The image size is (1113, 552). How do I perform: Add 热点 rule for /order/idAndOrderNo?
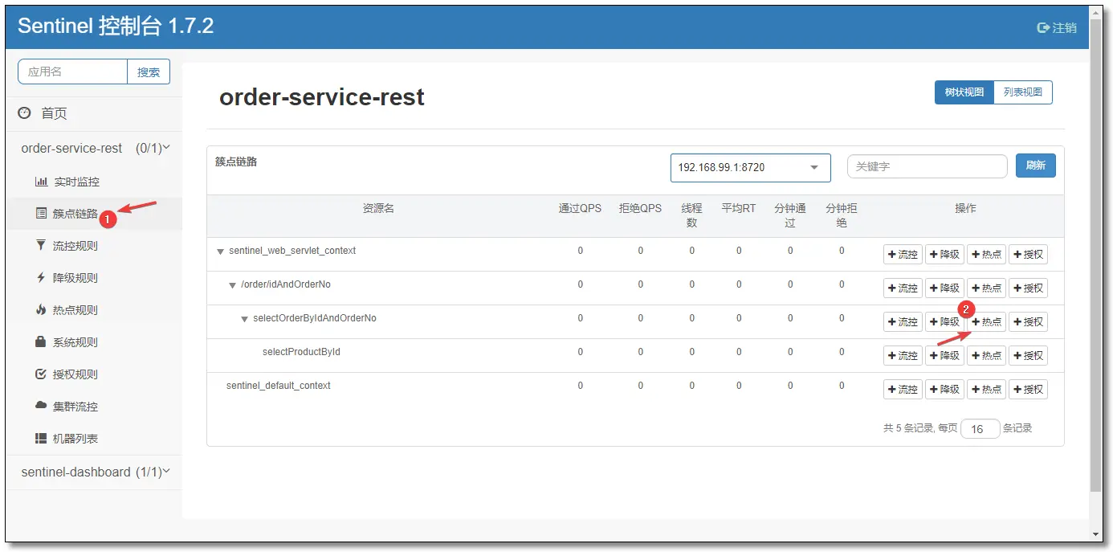[x=986, y=288]
